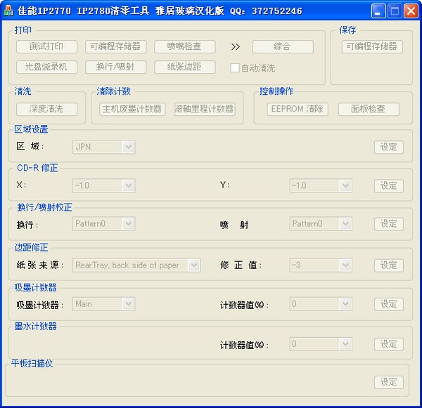This screenshot has width=422, height=408.
Task: Click 可编程存储器 in the 保存 group
Action: point(371,46)
